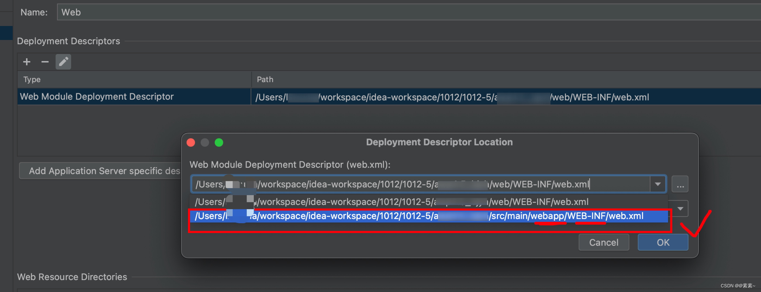Cancel the Deployment Descriptor Location dialog

pyautogui.click(x=604, y=243)
